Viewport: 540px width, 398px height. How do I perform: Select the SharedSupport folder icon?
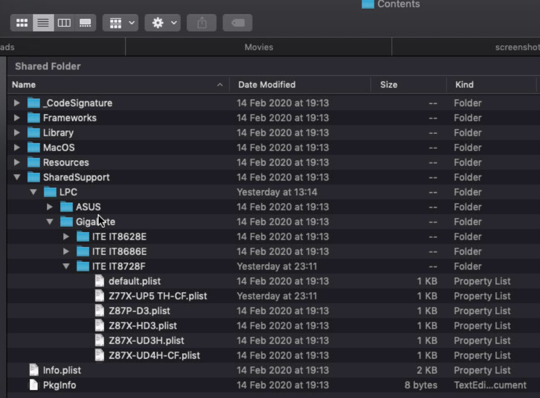(34, 177)
